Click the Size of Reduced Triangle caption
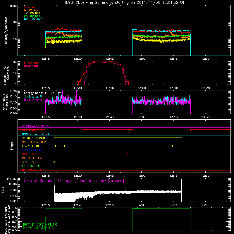This screenshot has height=234, width=234. pos(74,181)
